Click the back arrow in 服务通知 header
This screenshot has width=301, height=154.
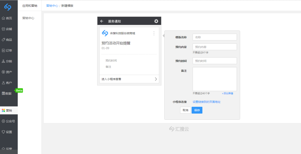point(102,21)
